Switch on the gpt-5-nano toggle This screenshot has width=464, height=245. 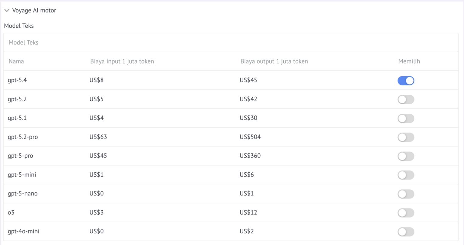click(406, 194)
